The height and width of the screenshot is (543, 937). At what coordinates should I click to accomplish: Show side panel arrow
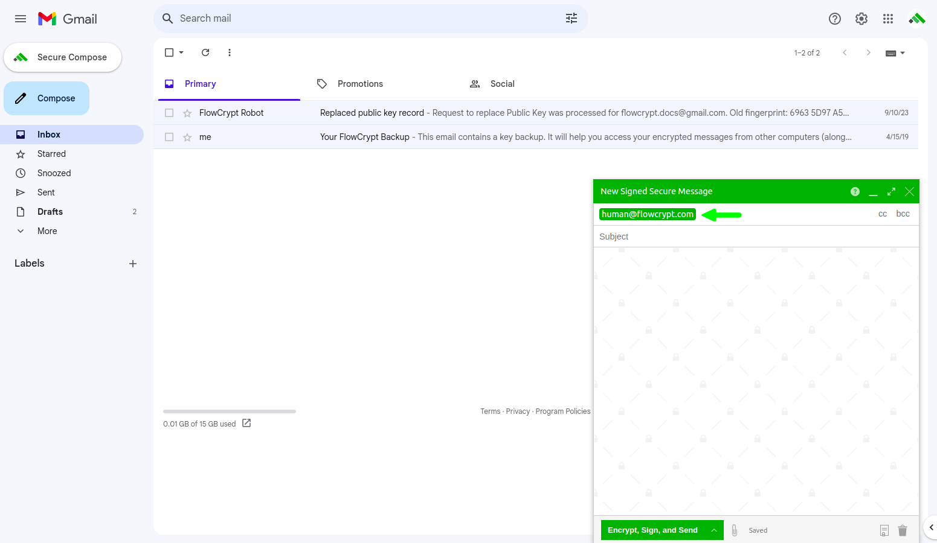click(x=931, y=527)
